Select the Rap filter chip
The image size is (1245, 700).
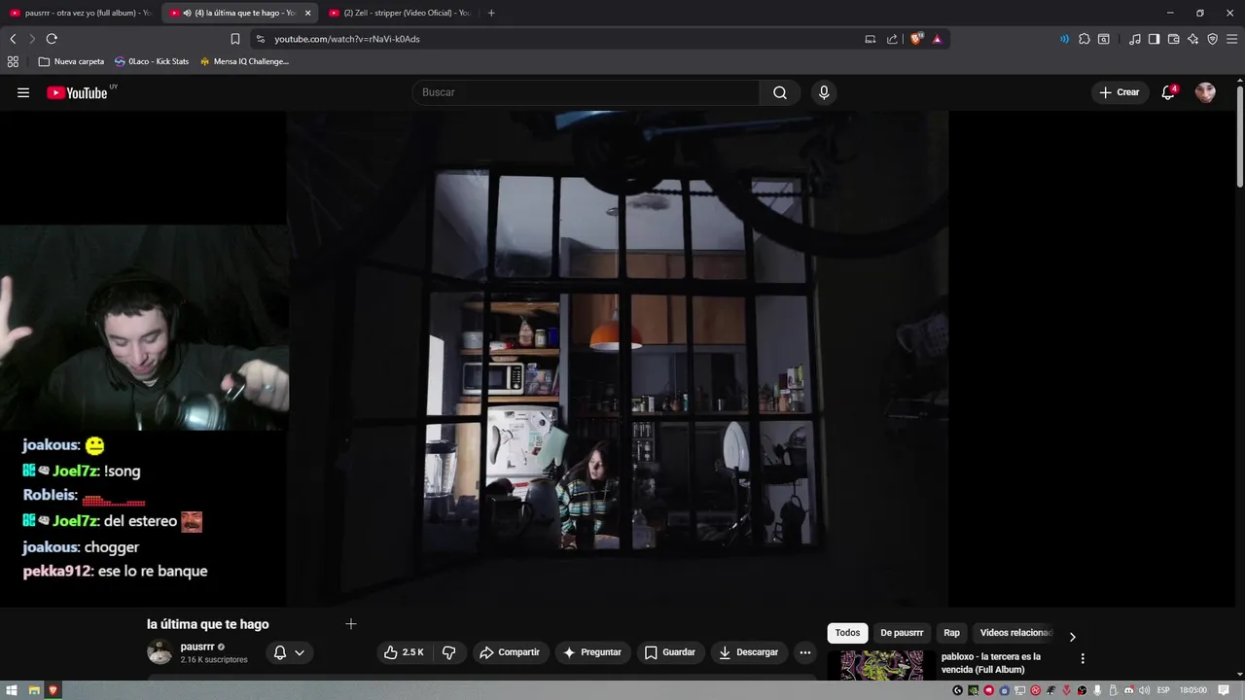pyautogui.click(x=951, y=633)
